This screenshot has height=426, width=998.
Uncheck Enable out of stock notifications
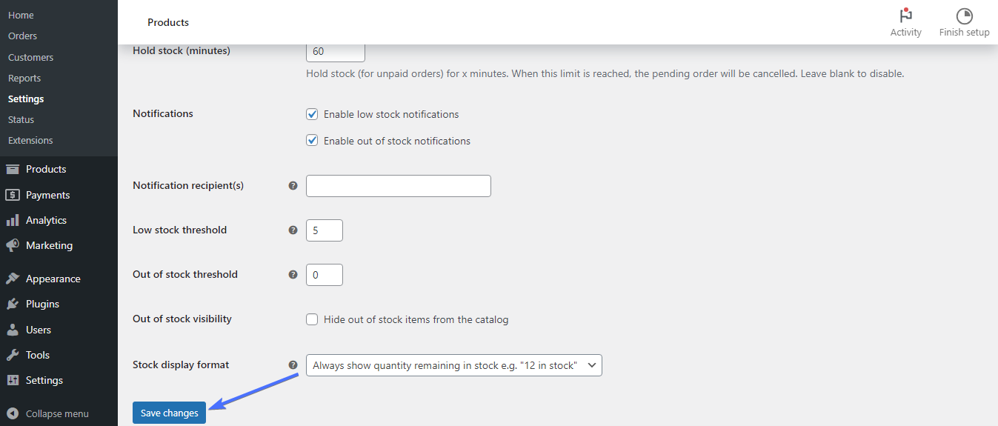click(x=312, y=141)
